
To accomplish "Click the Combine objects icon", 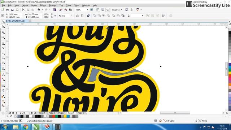I will click(x=88, y=16).
